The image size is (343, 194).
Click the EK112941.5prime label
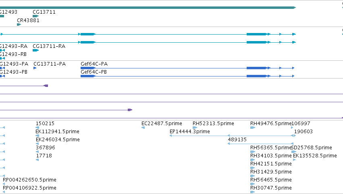coord(57,132)
